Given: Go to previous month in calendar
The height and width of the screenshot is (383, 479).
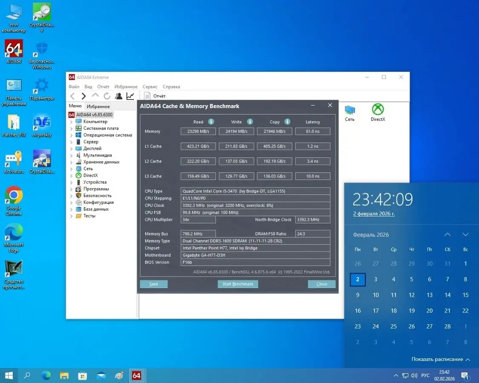Looking at the screenshot, I should pyautogui.click(x=447, y=234).
